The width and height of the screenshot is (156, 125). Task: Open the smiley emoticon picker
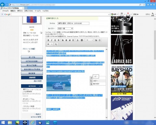click(99, 40)
